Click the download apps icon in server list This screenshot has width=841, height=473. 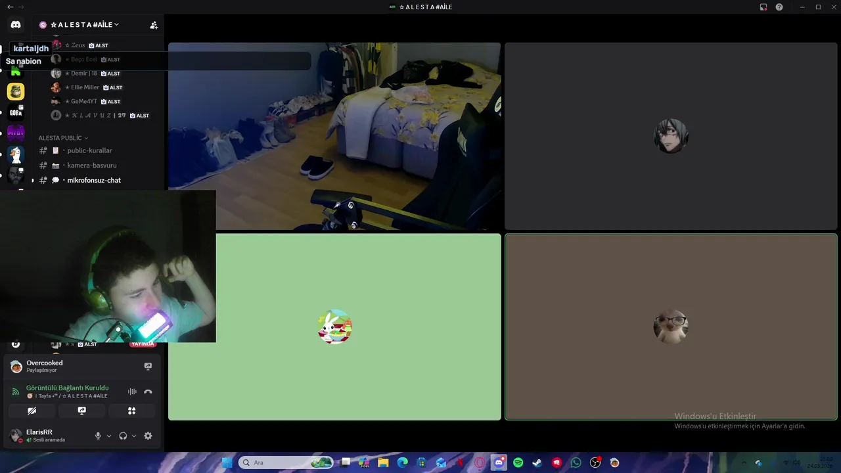[16, 344]
